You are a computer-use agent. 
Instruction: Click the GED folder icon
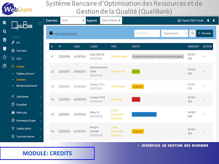pyautogui.click(x=13, y=58)
